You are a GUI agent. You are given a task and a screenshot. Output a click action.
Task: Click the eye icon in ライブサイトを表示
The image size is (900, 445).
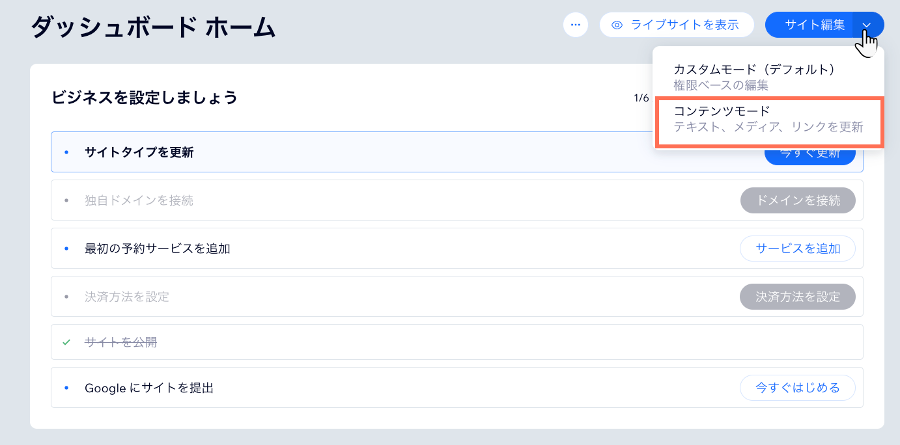point(617,25)
